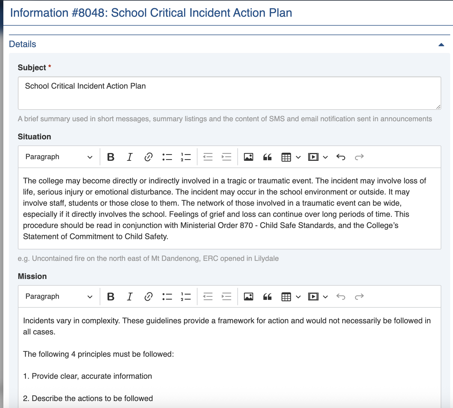Insert a link in the Situation editor
Viewport: 453px width, 408px height.
coord(148,157)
